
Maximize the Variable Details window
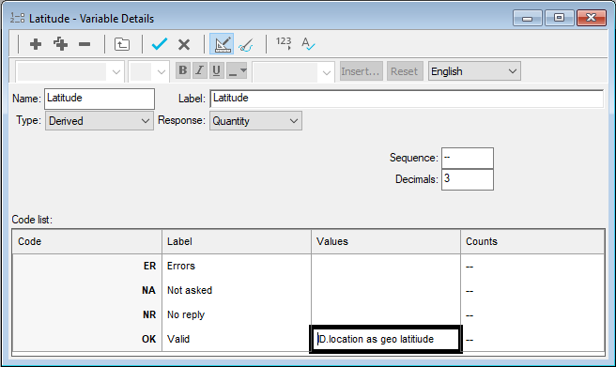click(x=559, y=18)
